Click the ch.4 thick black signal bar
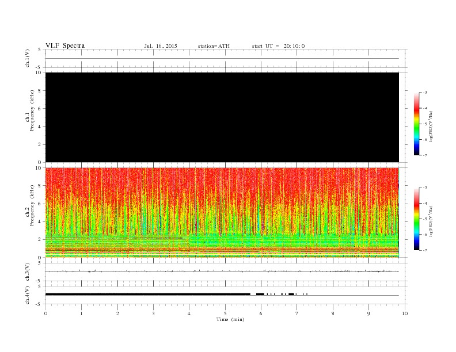 148,294
